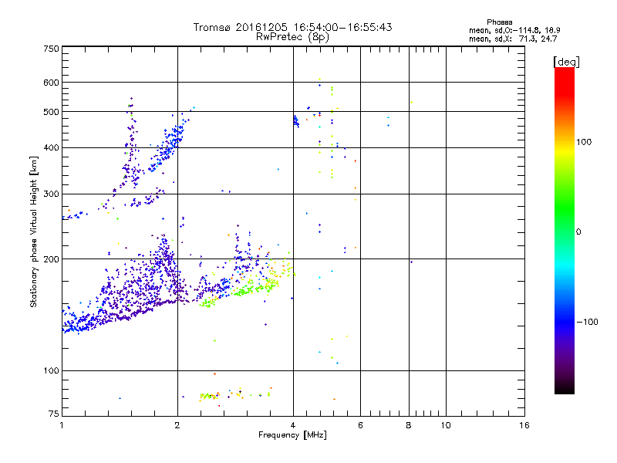Click the x-axis label 'Frequency [MHz]'

click(x=292, y=435)
